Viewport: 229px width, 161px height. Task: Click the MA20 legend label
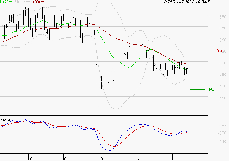click(4, 2)
